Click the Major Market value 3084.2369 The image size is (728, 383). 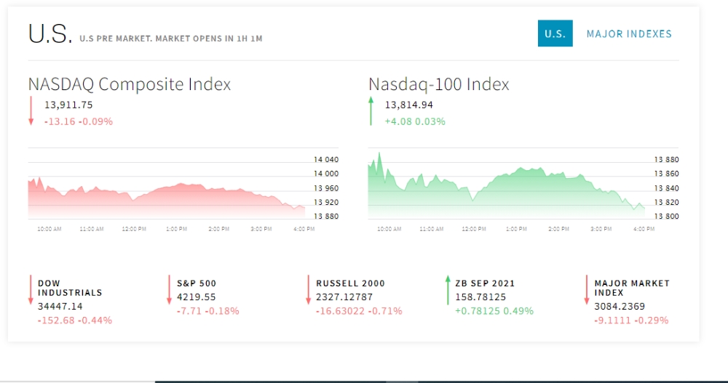coord(620,307)
